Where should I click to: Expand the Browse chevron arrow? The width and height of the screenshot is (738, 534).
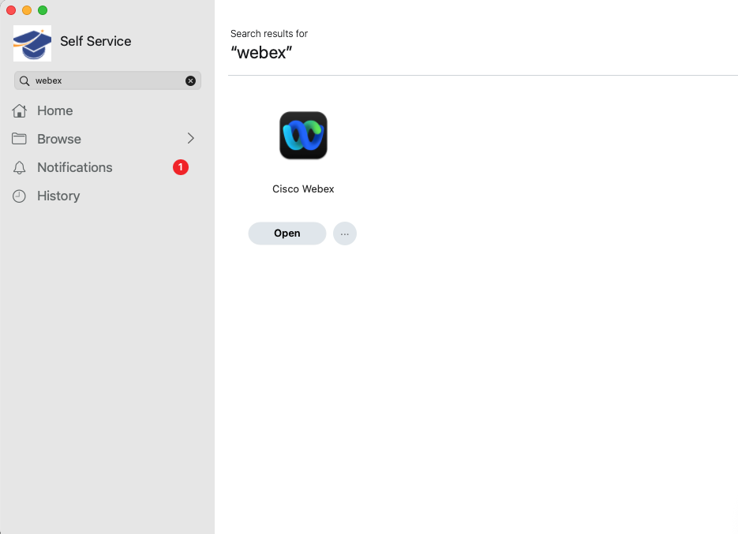click(191, 138)
